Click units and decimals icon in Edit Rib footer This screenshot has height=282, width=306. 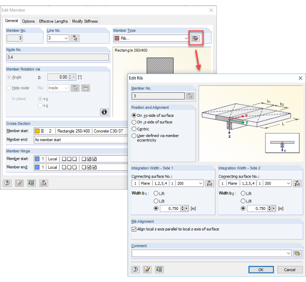159,270
